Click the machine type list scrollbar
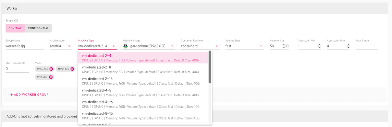 tap(210, 67)
